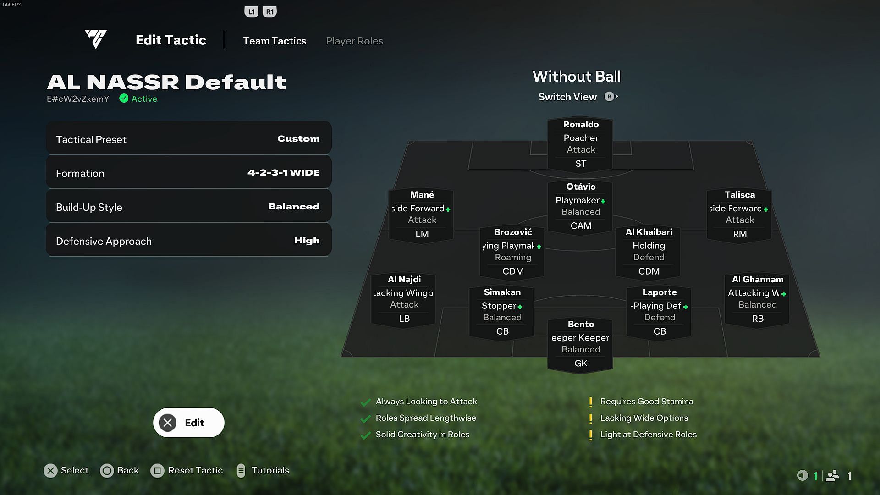Screen dimensions: 880x495
Task: Switch to the Player Roles tab
Action: [355, 40]
